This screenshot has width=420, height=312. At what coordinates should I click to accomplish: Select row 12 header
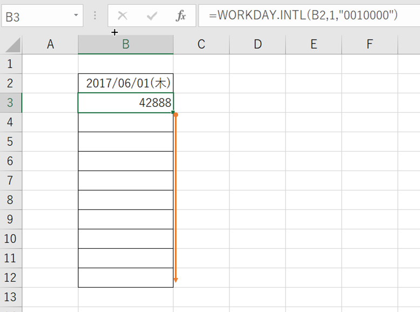(11, 277)
